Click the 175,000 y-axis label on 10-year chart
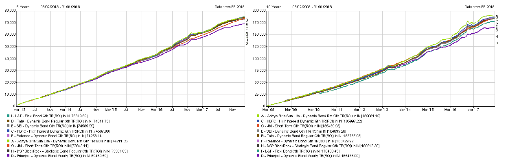This screenshot has width=508, height=159. 259,22
